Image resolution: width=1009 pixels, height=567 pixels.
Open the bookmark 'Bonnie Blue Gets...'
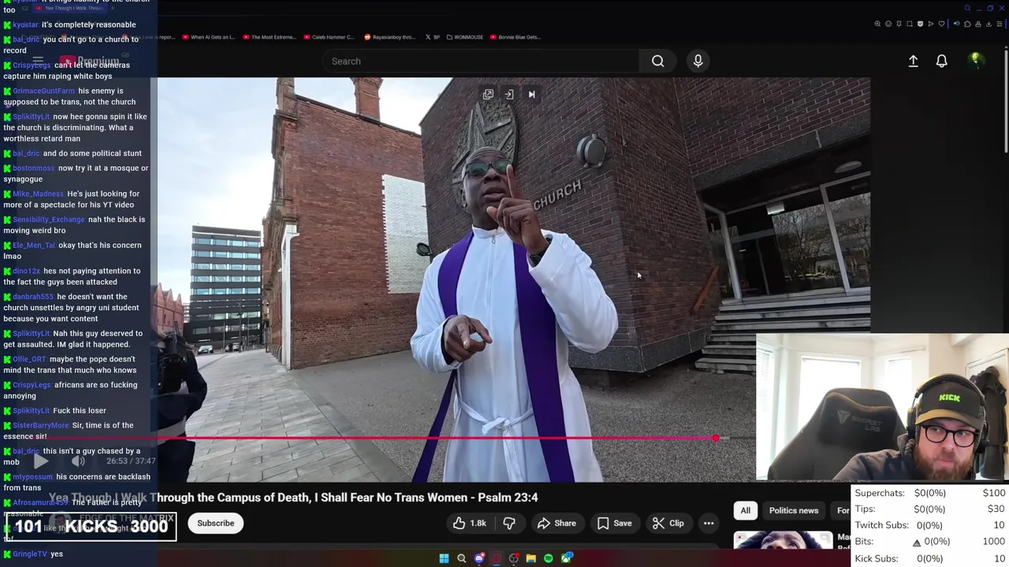(516, 37)
